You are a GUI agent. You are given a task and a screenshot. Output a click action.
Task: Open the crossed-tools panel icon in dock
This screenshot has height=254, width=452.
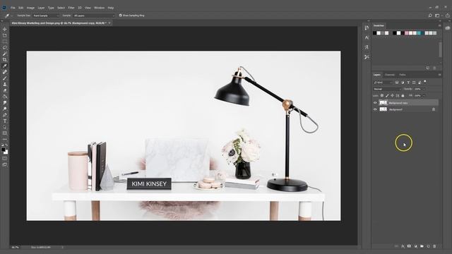pos(367,57)
